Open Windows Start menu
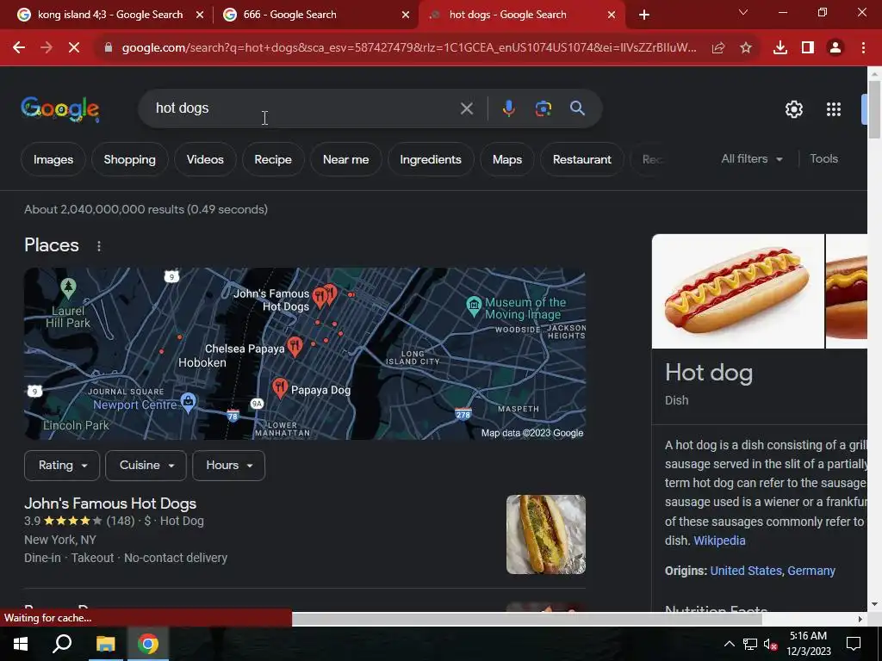This screenshot has height=661, width=882. [21, 644]
